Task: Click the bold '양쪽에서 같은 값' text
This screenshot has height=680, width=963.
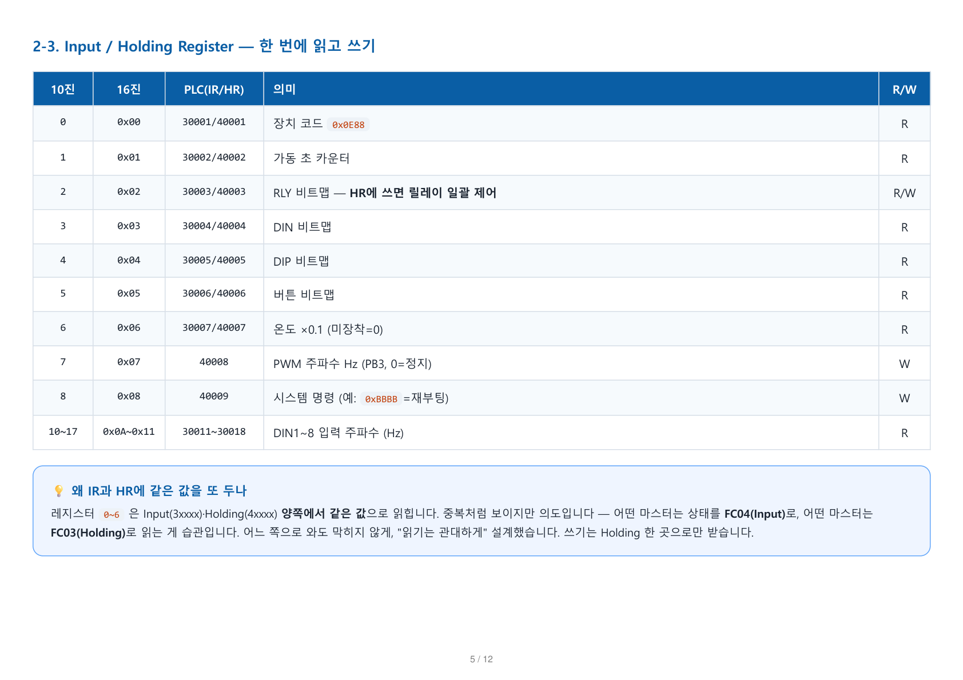Action: pyautogui.click(x=324, y=514)
